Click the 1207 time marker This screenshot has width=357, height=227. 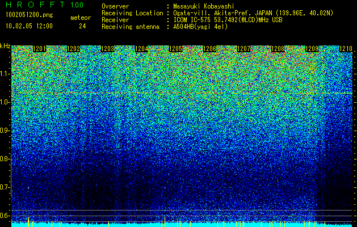click(x=244, y=49)
